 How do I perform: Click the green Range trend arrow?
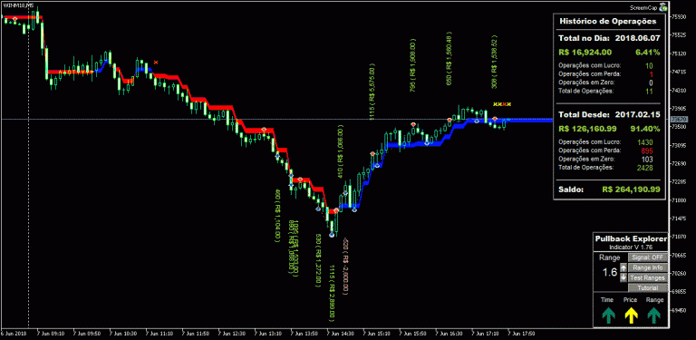[653, 316]
